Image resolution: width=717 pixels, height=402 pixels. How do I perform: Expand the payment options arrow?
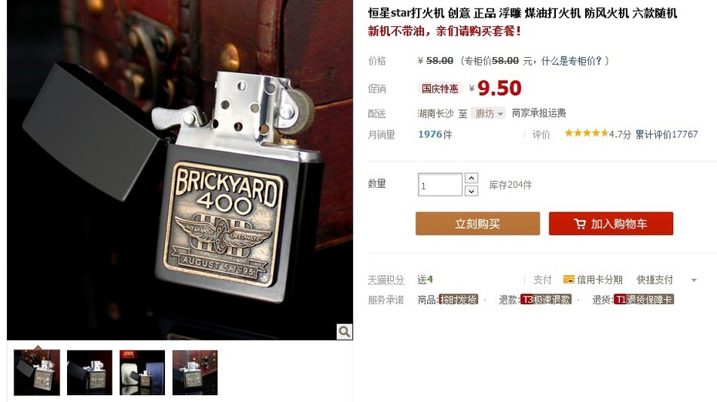tap(694, 280)
